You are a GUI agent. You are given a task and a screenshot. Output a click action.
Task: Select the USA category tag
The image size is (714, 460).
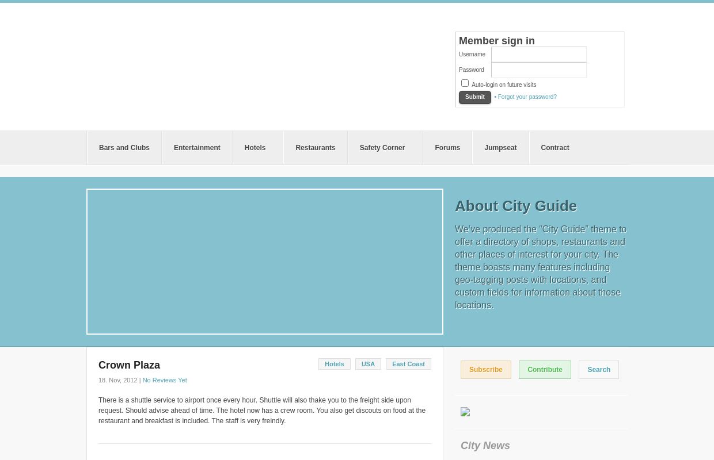(x=368, y=364)
